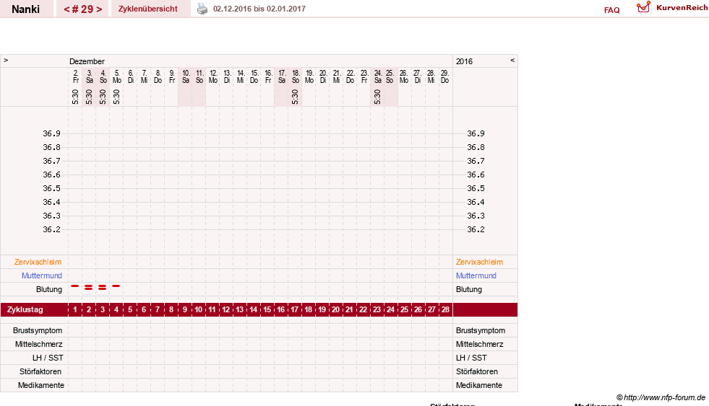
Task: Click the 2016 year heading
Action: 465,61
